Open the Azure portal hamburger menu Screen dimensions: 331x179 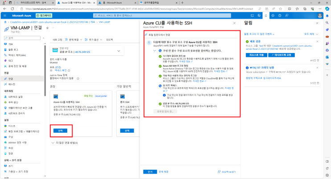click(x=5, y=16)
